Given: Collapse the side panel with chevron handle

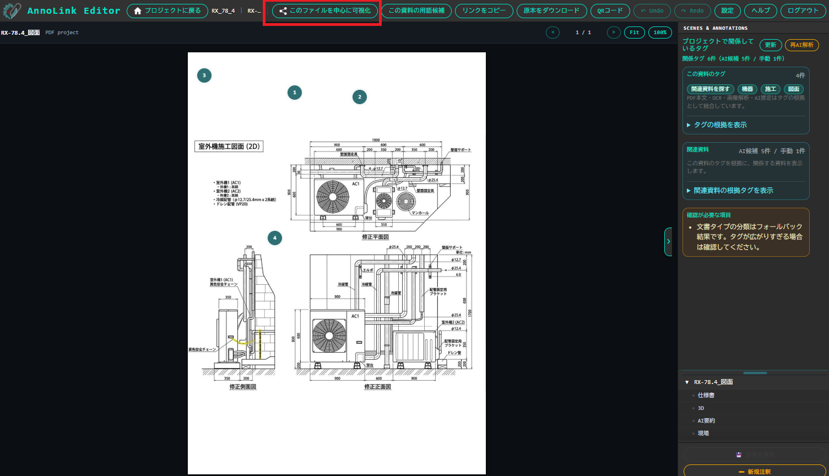Looking at the screenshot, I should click(x=668, y=241).
